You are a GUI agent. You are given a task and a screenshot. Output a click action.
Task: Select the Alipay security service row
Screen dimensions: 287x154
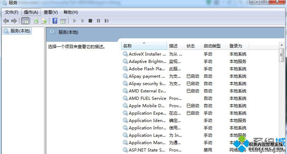[x=185, y=83]
